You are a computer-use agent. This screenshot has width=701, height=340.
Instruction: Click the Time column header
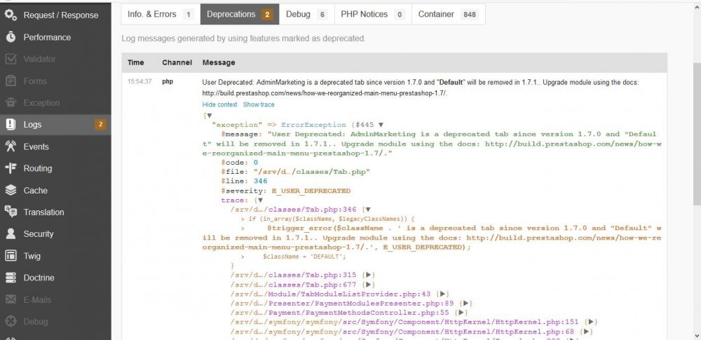(135, 62)
